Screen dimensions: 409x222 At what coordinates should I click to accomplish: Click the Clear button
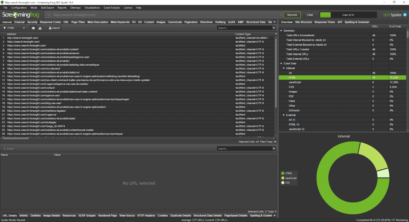pos(310,15)
